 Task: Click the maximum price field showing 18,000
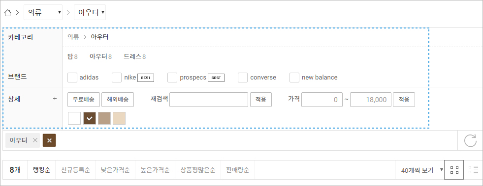click(371, 100)
